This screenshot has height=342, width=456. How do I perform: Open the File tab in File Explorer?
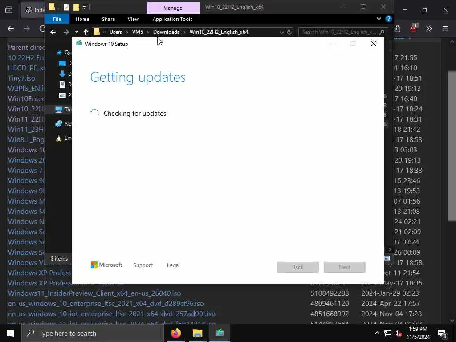57,19
